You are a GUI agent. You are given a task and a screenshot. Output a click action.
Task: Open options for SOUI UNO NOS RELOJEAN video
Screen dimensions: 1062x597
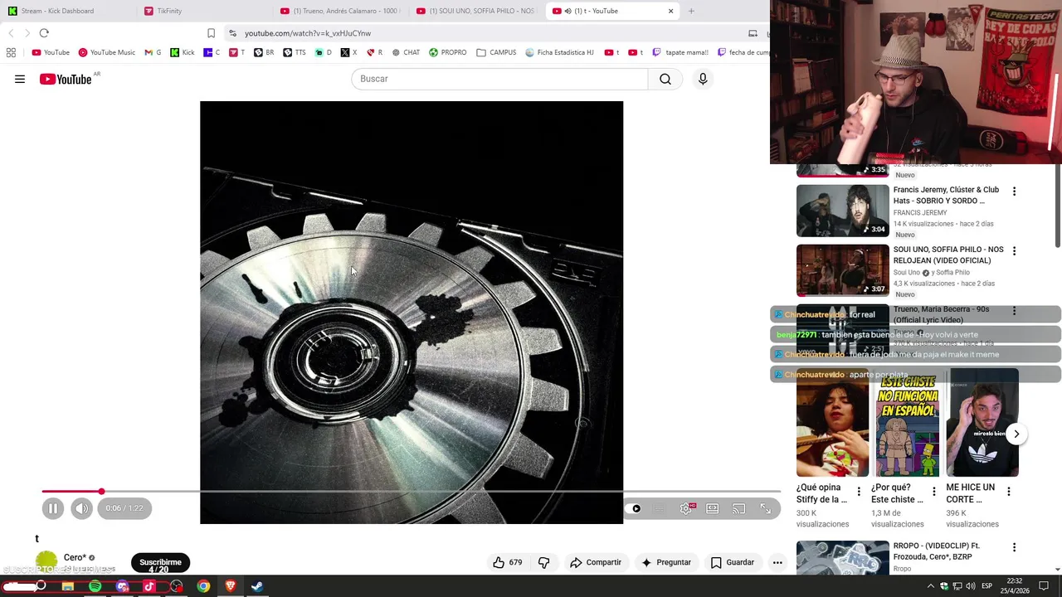[x=1014, y=251]
